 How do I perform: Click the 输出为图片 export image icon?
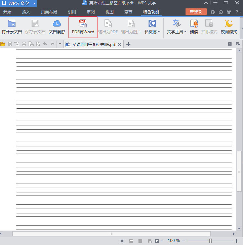pyautogui.click(x=131, y=24)
